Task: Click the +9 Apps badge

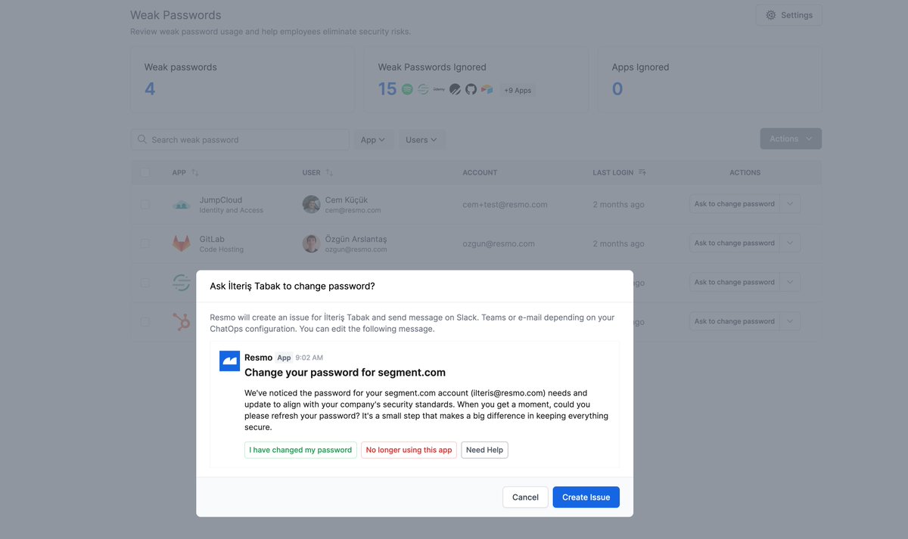Action: tap(518, 90)
